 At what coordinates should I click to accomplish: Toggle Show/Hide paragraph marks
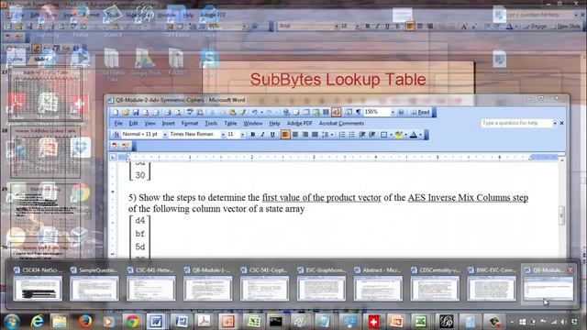[359, 112]
